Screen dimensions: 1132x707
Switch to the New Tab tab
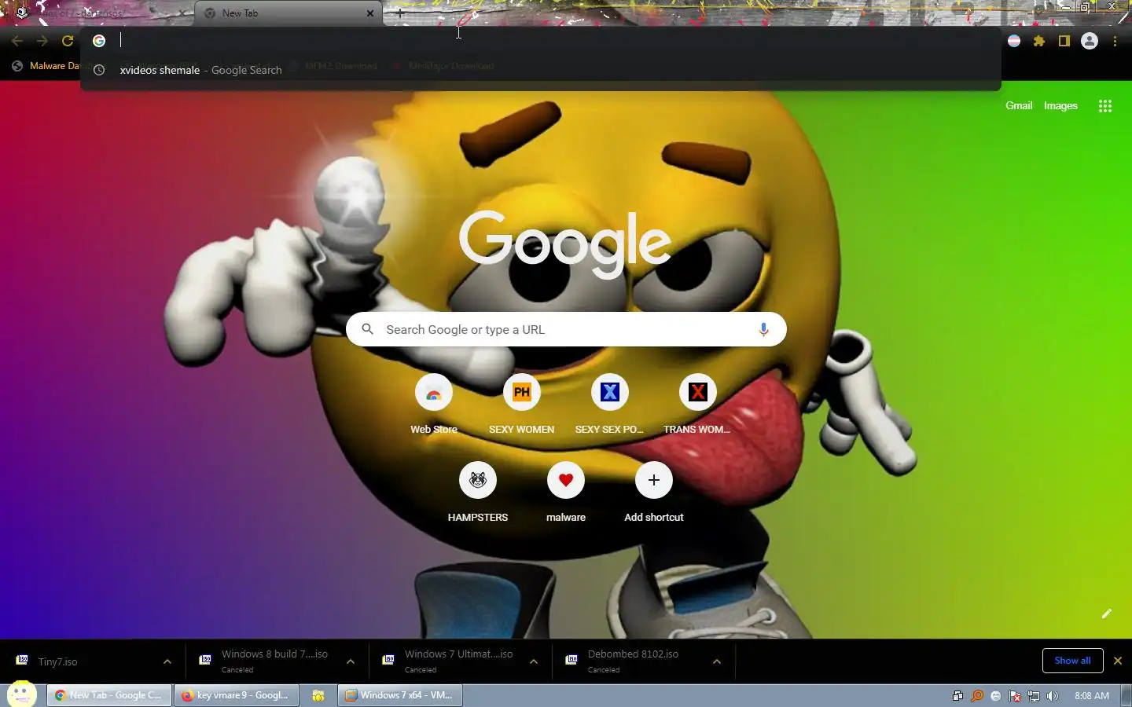[x=288, y=13]
